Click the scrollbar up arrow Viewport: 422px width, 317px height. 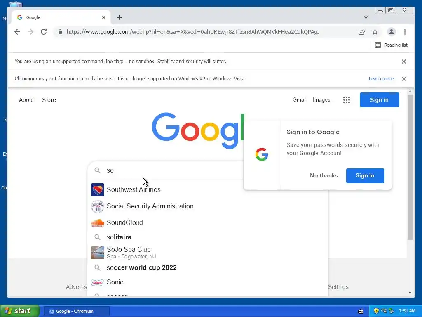point(410,92)
